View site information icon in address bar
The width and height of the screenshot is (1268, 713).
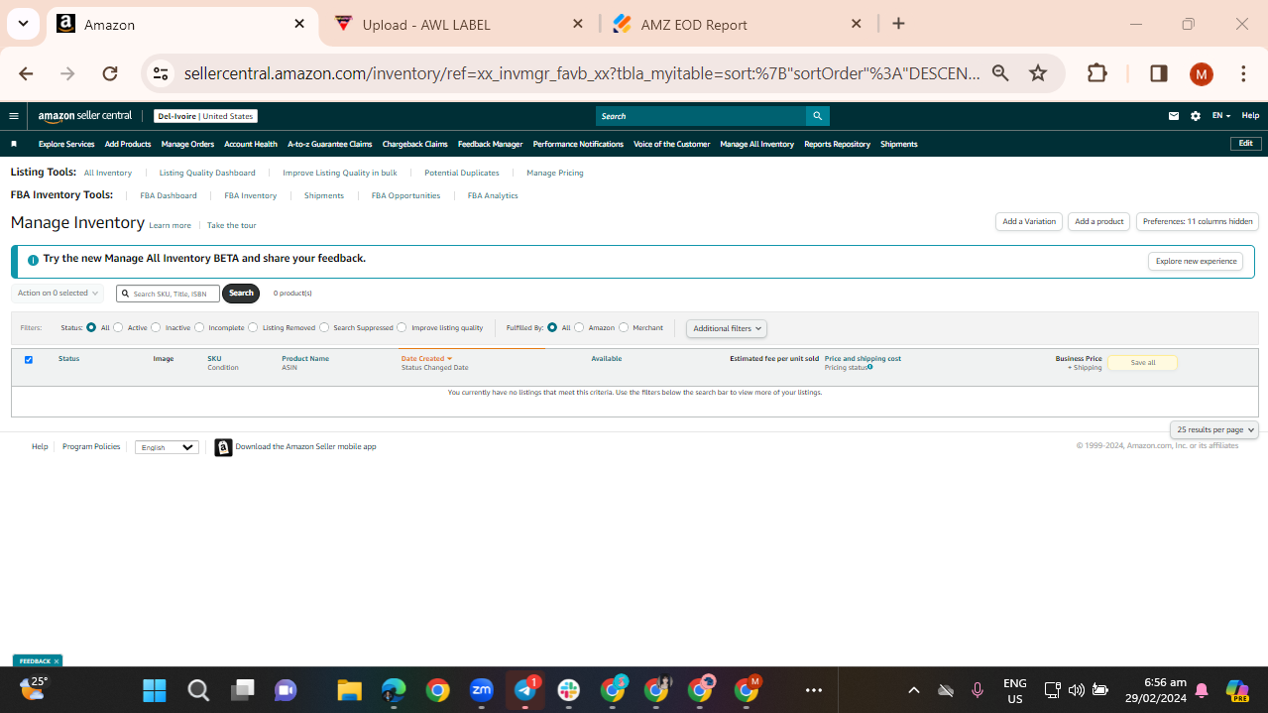(162, 73)
